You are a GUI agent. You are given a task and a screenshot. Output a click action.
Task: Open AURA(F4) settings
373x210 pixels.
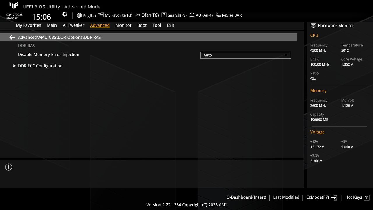[x=204, y=15]
